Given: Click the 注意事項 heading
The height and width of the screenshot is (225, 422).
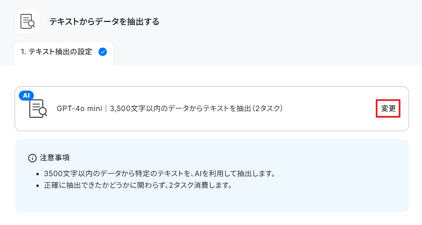Looking at the screenshot, I should 55,158.
